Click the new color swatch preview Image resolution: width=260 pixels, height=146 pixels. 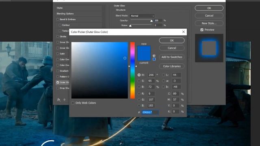click(144, 49)
